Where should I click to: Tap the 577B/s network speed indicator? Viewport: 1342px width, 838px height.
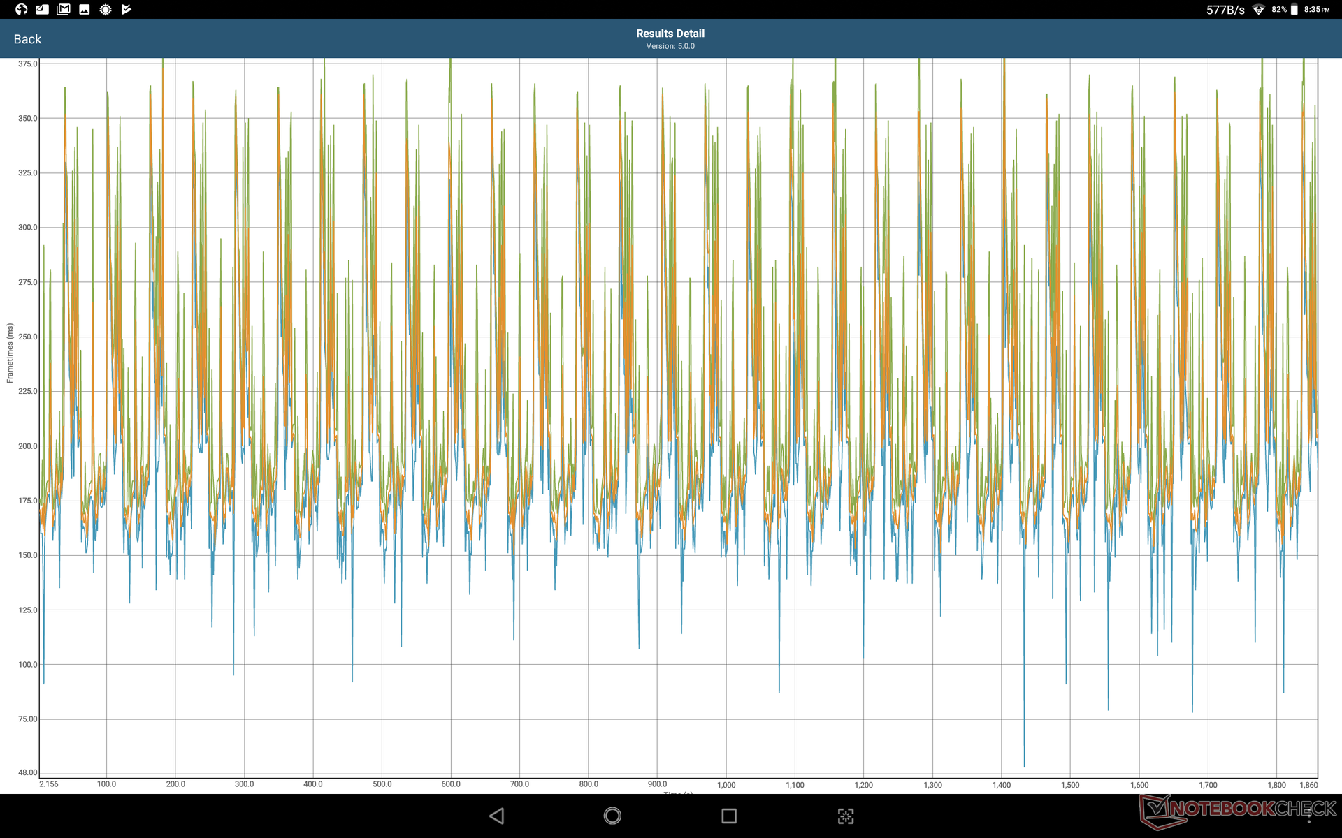pos(1225,10)
